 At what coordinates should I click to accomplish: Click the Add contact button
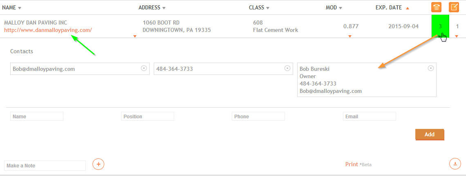pyautogui.click(x=430, y=134)
